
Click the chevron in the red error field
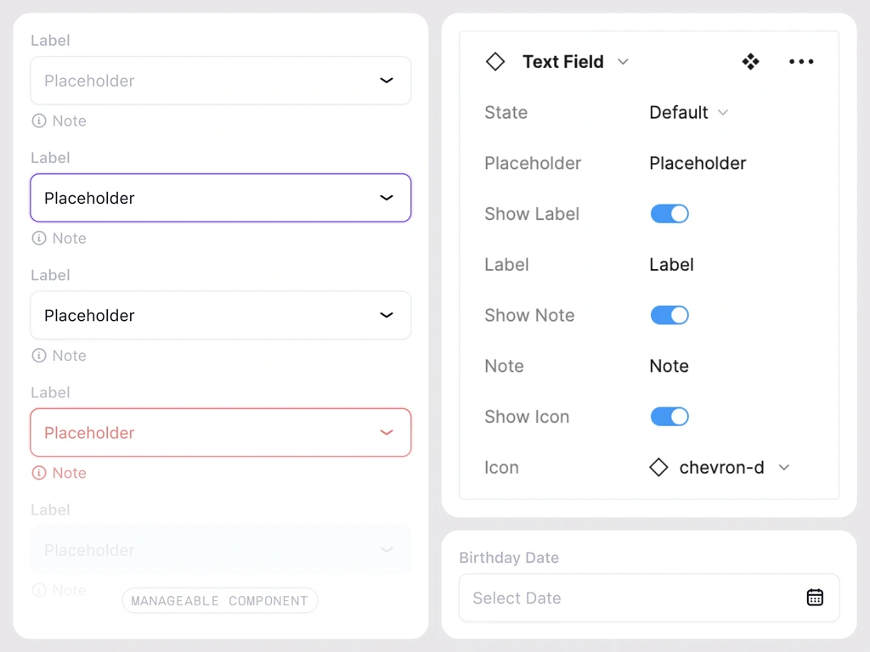tap(387, 432)
